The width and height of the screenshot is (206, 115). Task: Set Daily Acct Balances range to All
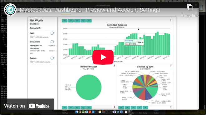pyautogui.click(x=89, y=21)
